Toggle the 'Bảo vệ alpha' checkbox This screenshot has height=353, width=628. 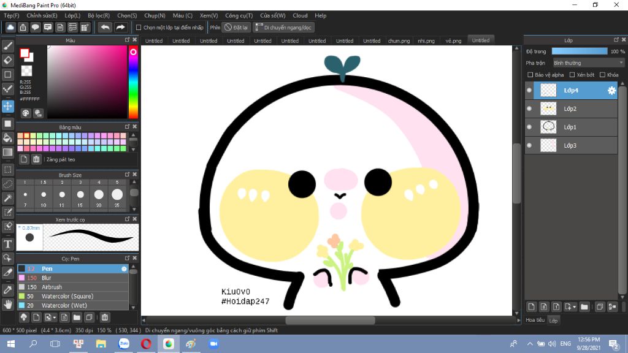(530, 75)
